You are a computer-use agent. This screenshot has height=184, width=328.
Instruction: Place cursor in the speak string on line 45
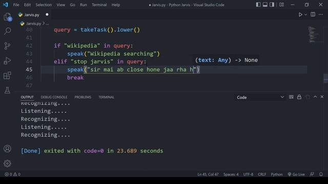(142, 70)
